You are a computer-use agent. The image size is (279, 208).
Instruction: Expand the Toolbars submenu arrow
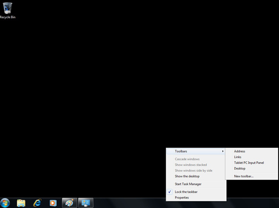(x=223, y=151)
